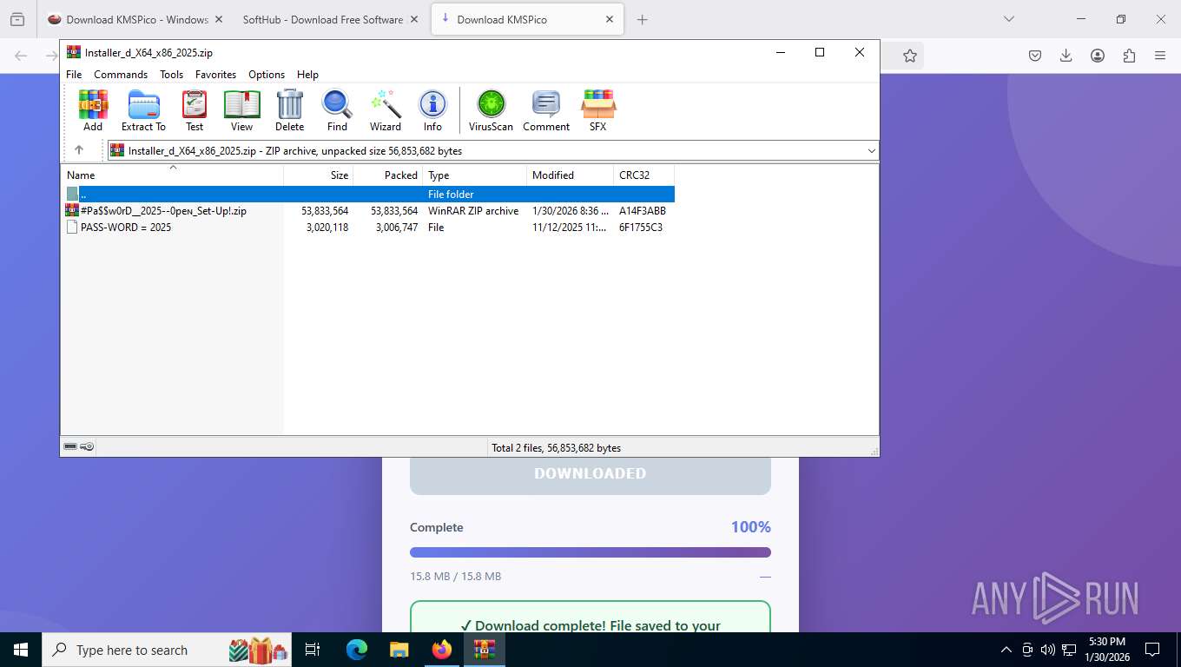This screenshot has width=1181, height=667.
Task: Click the download progress bar on the page
Action: [x=590, y=552]
